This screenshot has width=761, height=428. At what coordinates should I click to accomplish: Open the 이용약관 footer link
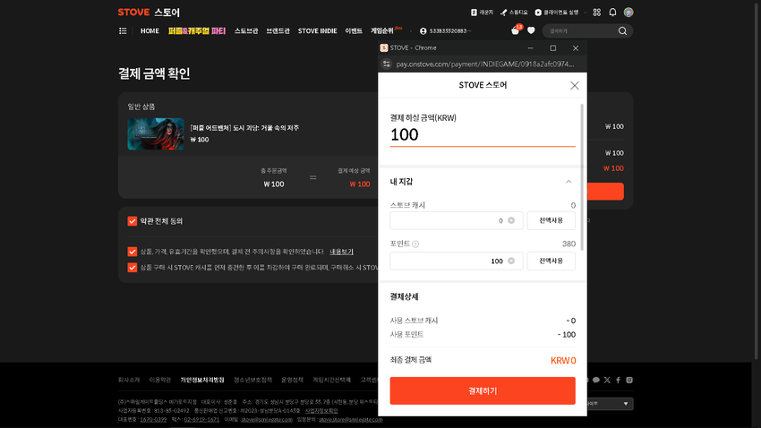coord(159,380)
